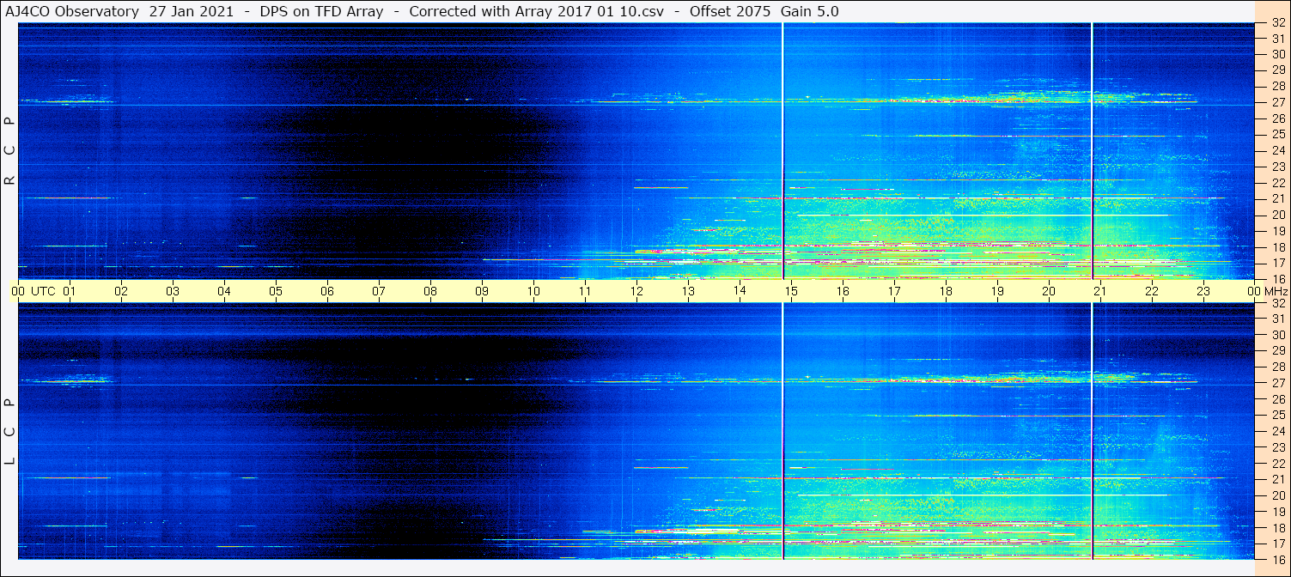Screen dimensions: 1291x577
Task: Select the 17 MHz label on the LCP scale
Action: (x=1277, y=544)
